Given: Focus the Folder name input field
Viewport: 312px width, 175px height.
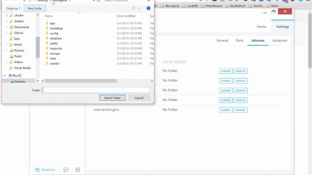Looking at the screenshot, I should pyautogui.click(x=96, y=90).
